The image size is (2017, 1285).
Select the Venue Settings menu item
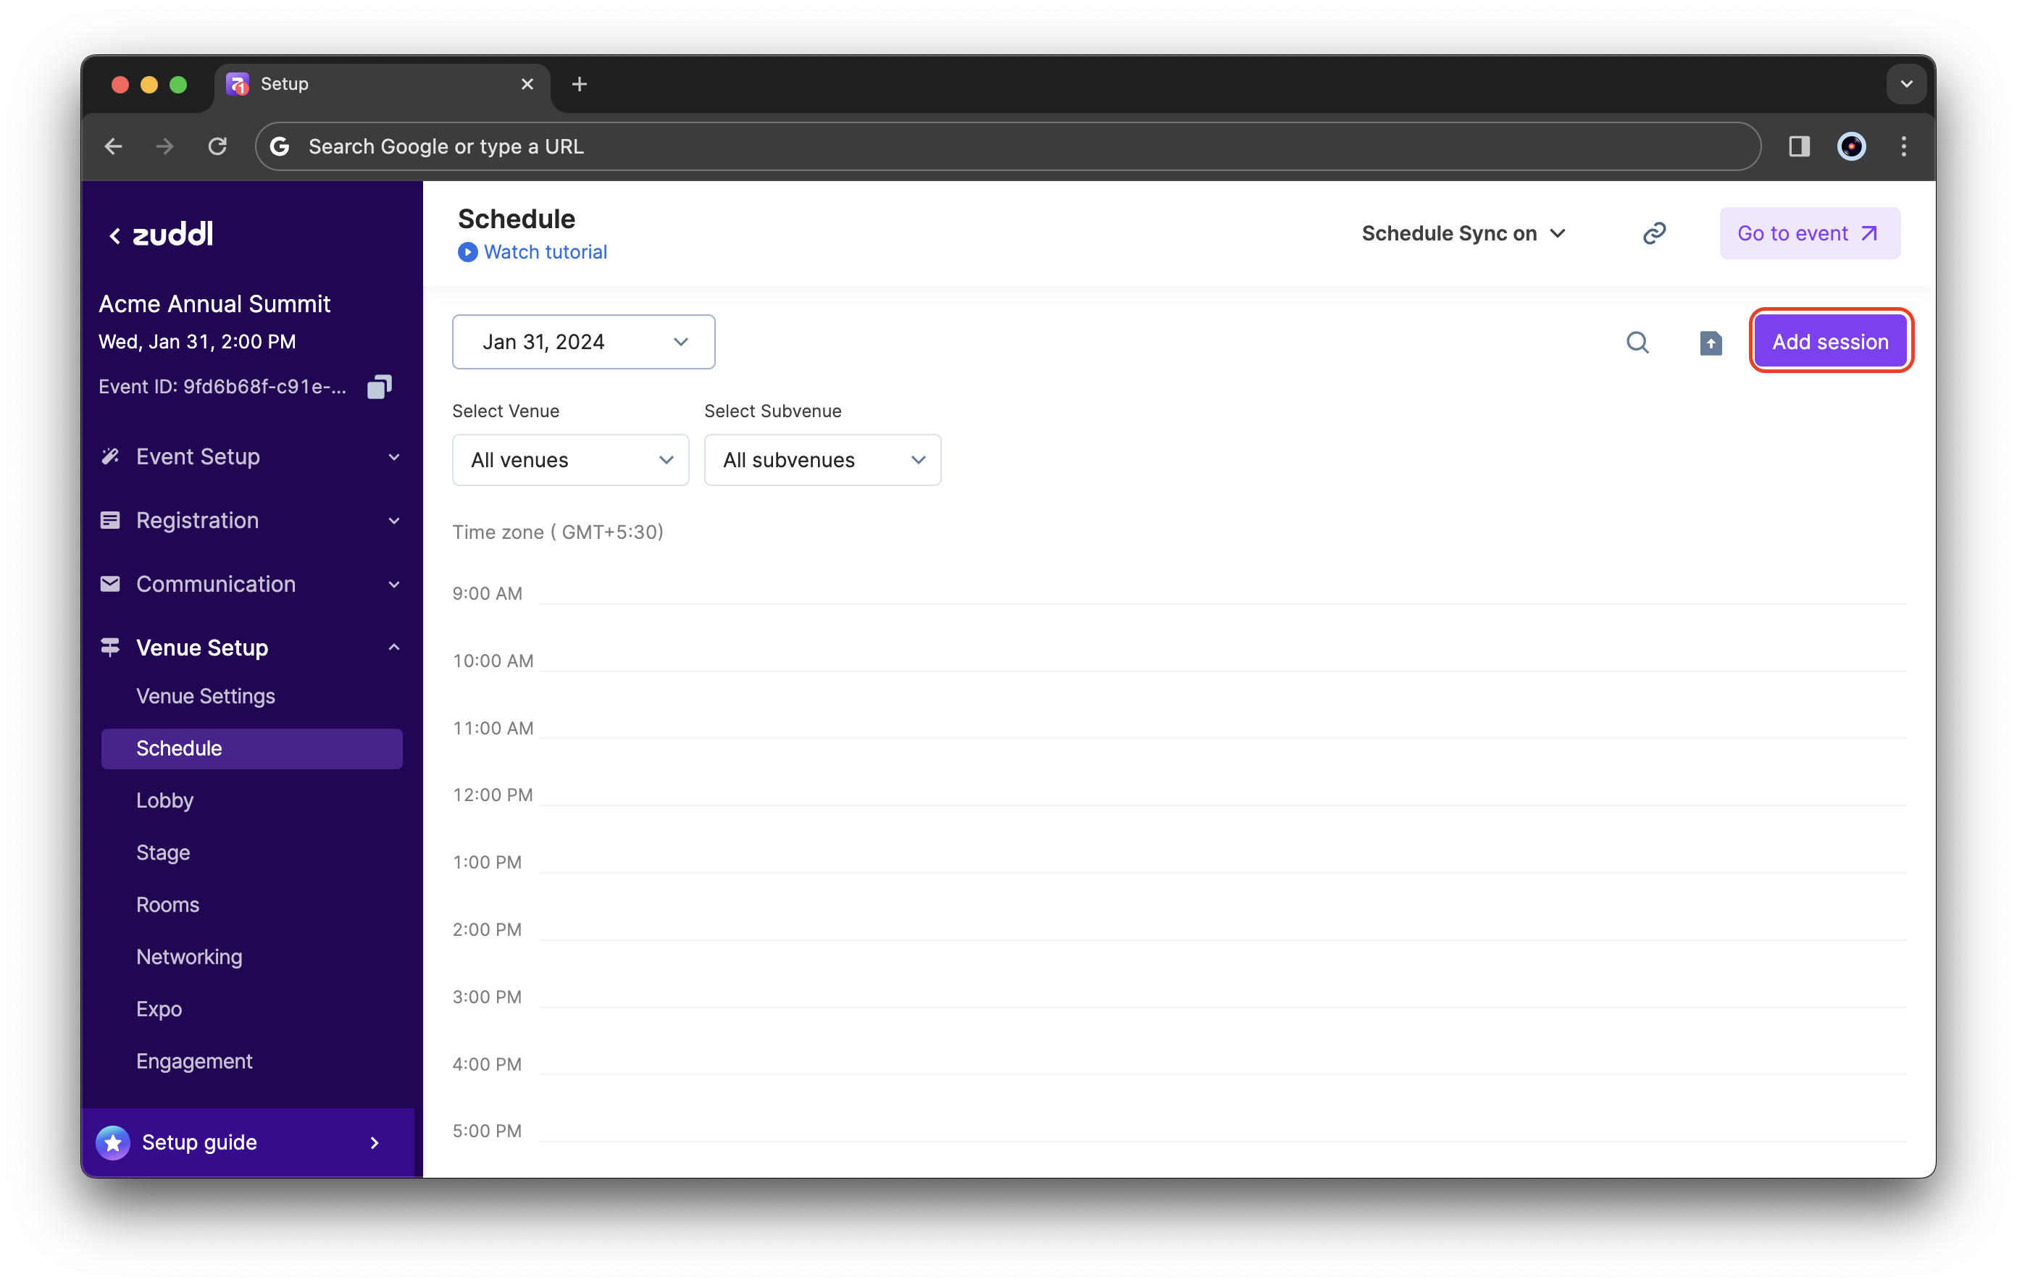tap(204, 697)
